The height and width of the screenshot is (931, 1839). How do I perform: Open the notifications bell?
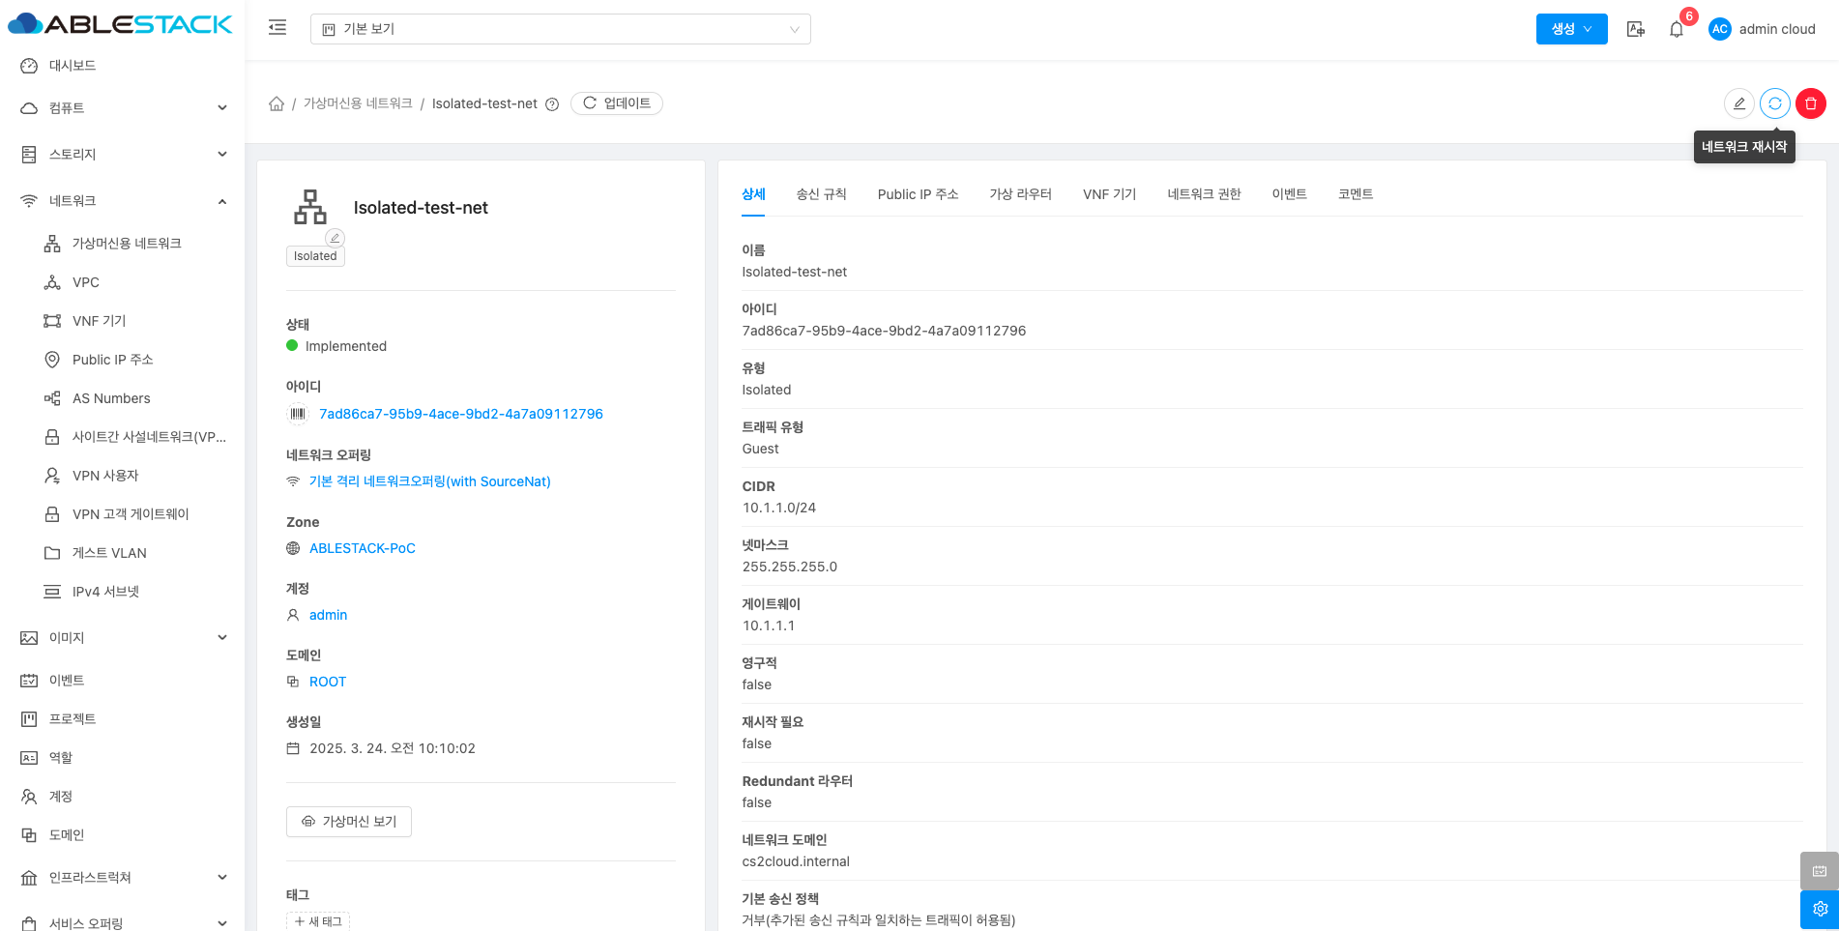pos(1677,29)
